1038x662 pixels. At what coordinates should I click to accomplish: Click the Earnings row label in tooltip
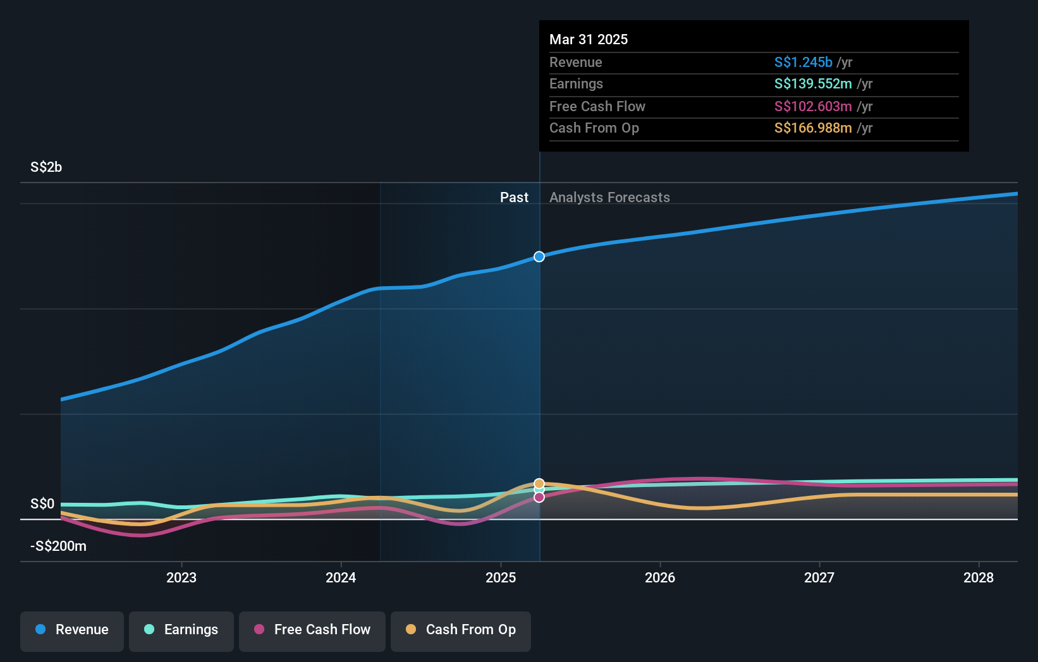tap(576, 83)
